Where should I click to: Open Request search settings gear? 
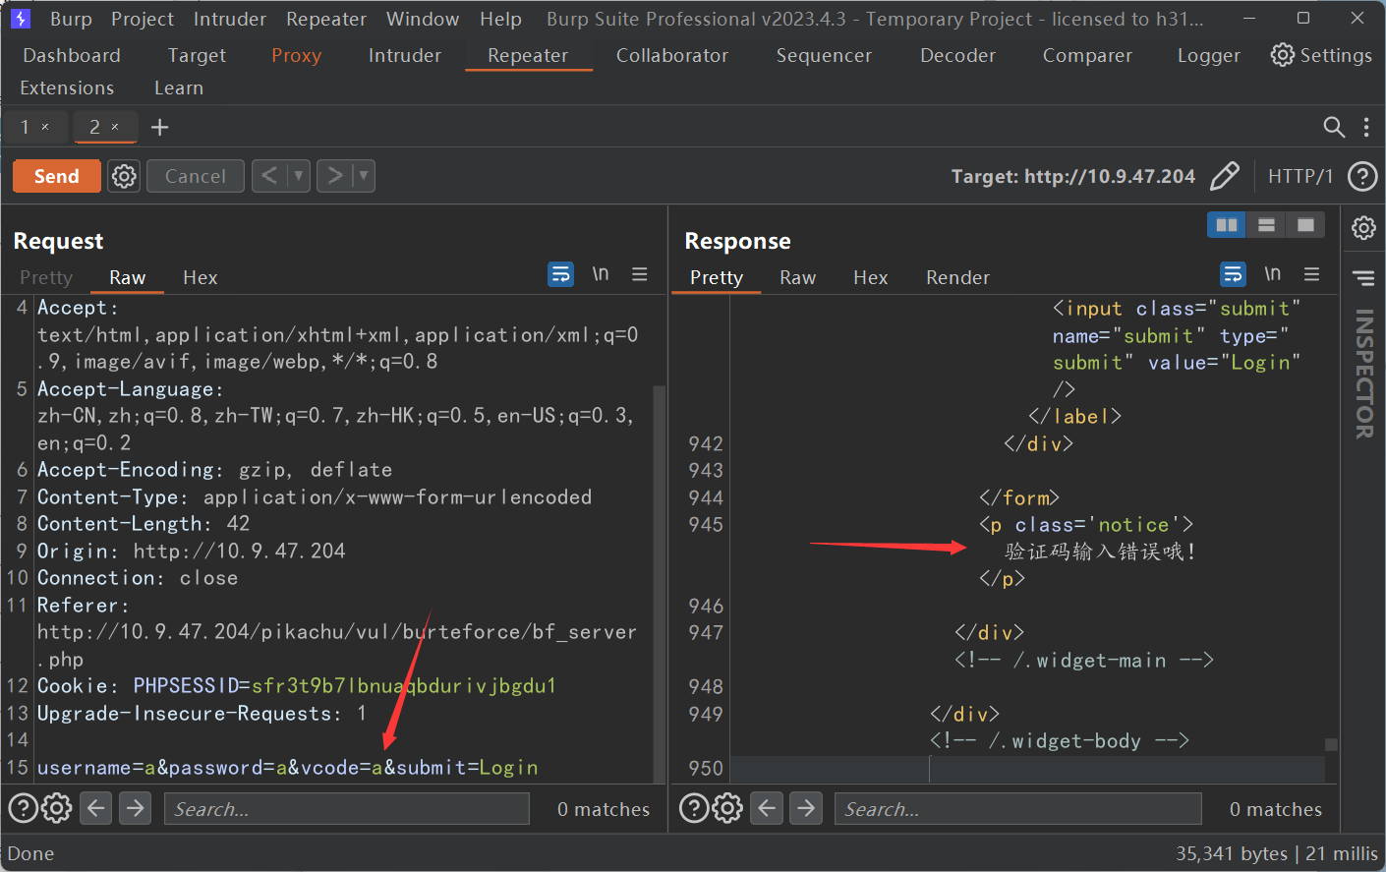[x=57, y=808]
